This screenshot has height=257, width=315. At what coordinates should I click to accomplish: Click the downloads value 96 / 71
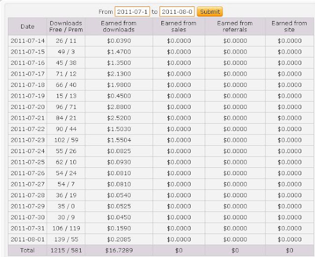(66, 107)
